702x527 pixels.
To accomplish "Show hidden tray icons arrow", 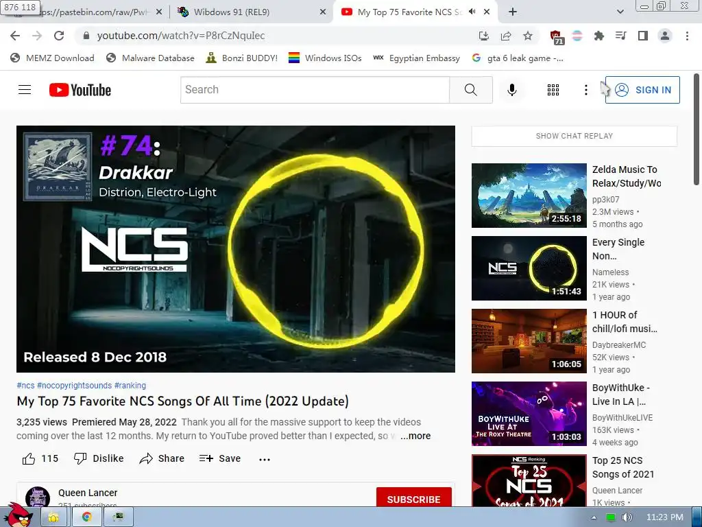I will click(x=594, y=517).
